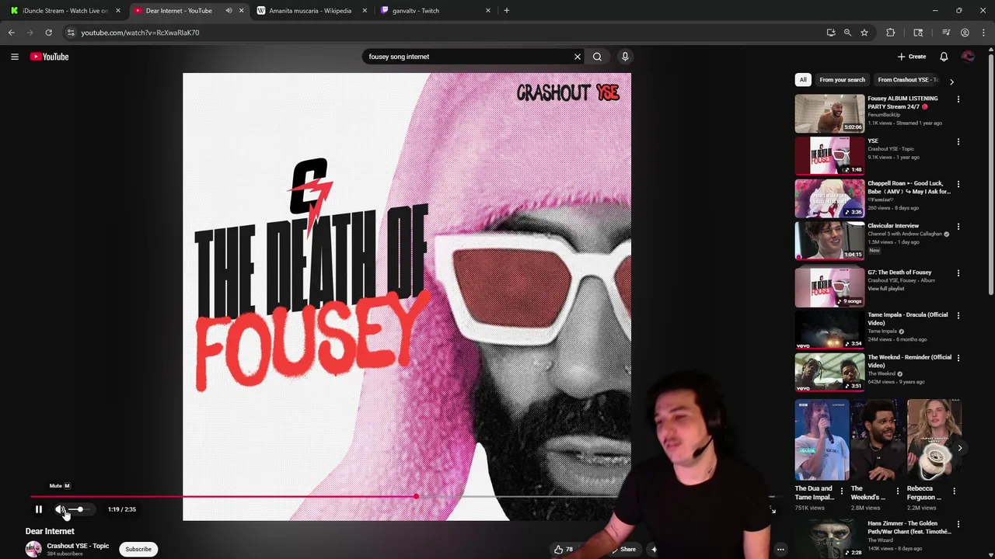Screen dimensions: 995x559
Task: Switch to the ganvaltv Twitch tab
Action: (434, 11)
